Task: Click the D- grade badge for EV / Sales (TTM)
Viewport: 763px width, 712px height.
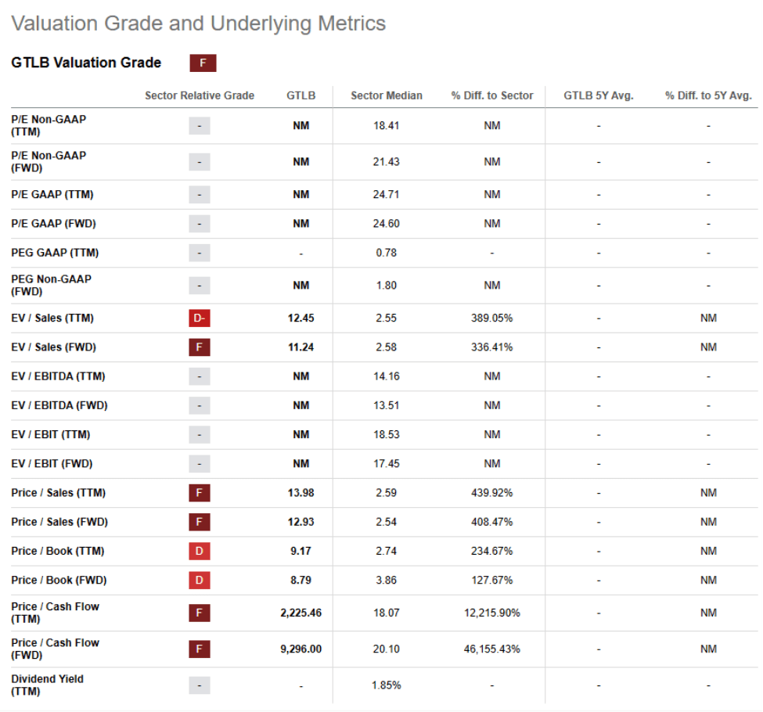Action: [200, 318]
